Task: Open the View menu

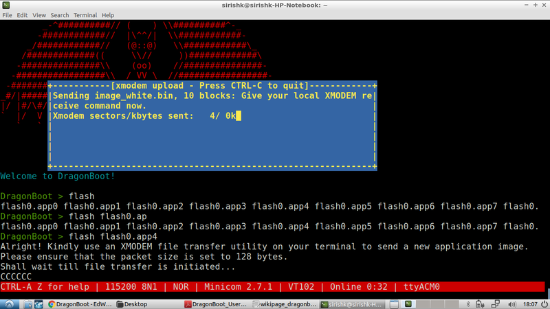Action: pyautogui.click(x=41, y=14)
